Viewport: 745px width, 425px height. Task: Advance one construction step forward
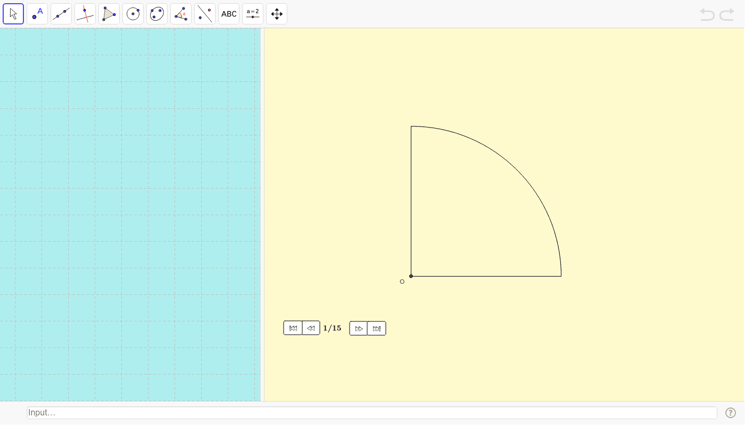(x=359, y=328)
